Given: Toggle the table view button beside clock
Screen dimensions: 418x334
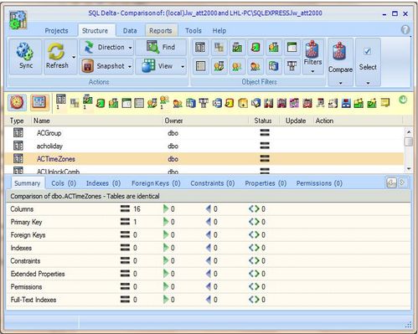Looking at the screenshot, I should click(x=39, y=102).
